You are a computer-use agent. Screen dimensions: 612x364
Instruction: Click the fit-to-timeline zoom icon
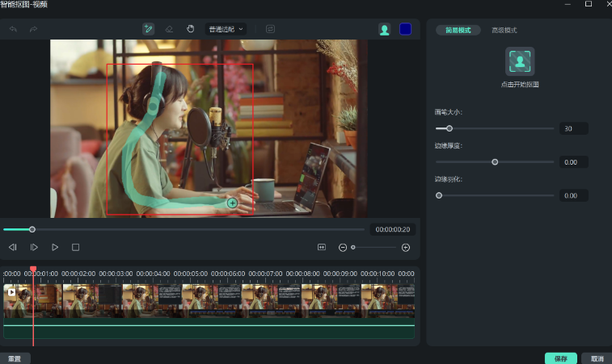pos(321,247)
